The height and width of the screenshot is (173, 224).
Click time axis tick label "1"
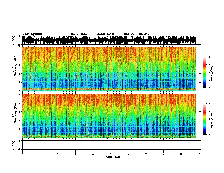pos(40,154)
